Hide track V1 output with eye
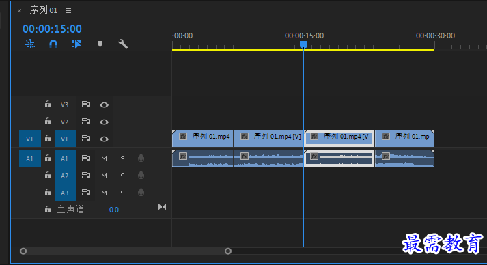Viewport: 487px width, 265px height. [x=104, y=139]
